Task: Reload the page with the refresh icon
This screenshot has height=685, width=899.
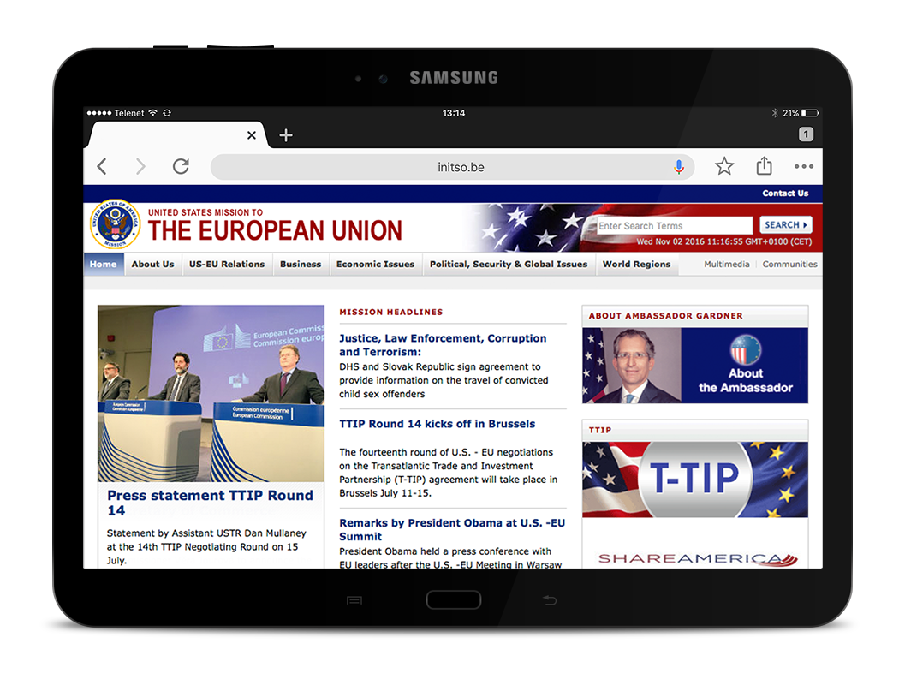Action: (x=182, y=167)
